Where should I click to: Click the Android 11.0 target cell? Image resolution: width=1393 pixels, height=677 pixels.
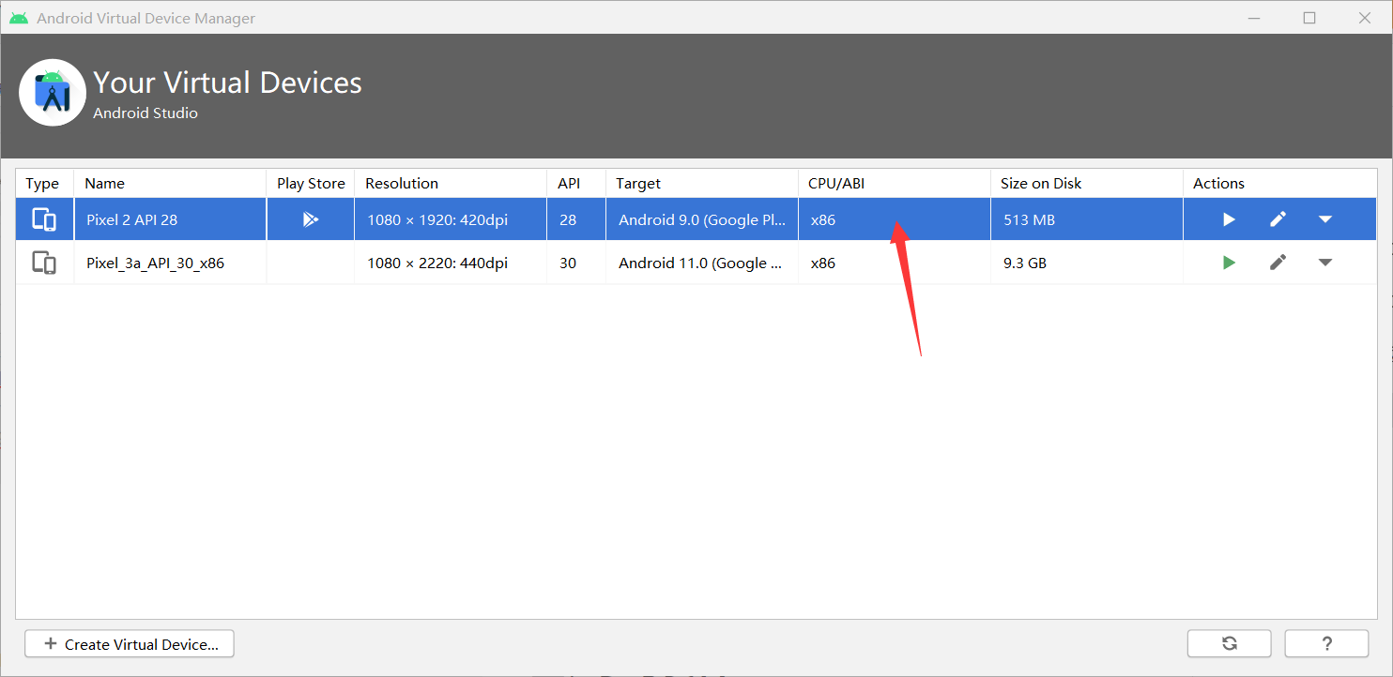pyautogui.click(x=702, y=263)
